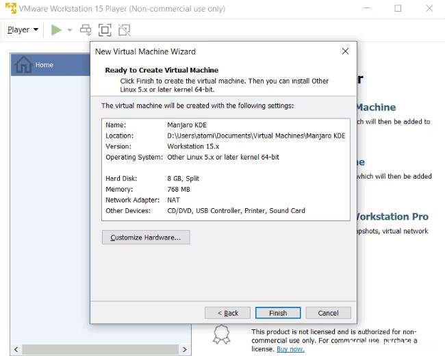Screen dimensions: 445x356
Task: Click Send Ctrl+Alt+Del toolbar icon
Action: point(86,30)
